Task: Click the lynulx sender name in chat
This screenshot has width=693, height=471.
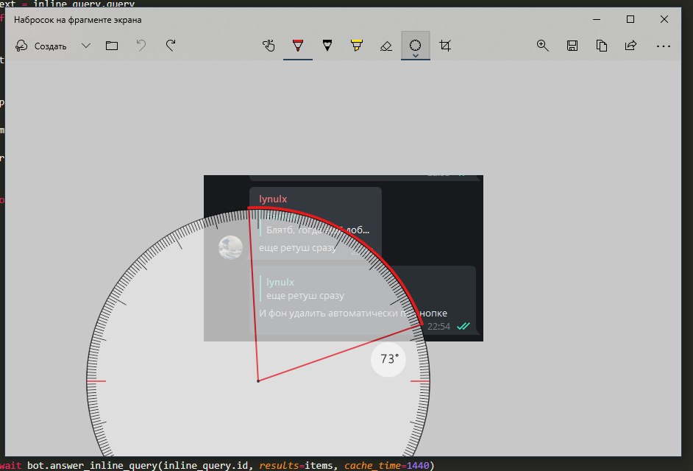Action: click(273, 199)
